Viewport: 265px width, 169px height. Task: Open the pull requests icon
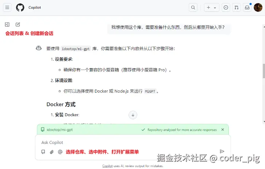pyautogui.click(x=236, y=8)
